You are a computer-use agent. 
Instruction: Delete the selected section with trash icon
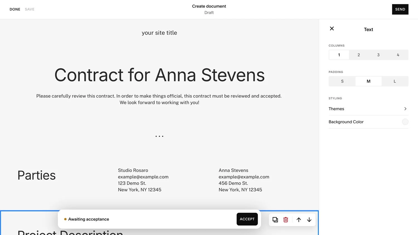point(286,220)
